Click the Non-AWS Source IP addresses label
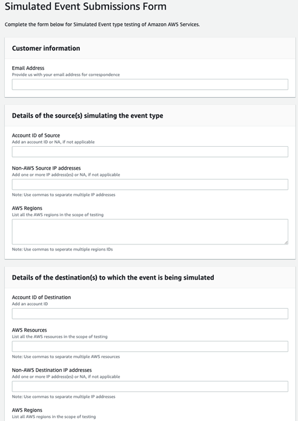Image resolution: width=298 pixels, height=421 pixels. 47,168
